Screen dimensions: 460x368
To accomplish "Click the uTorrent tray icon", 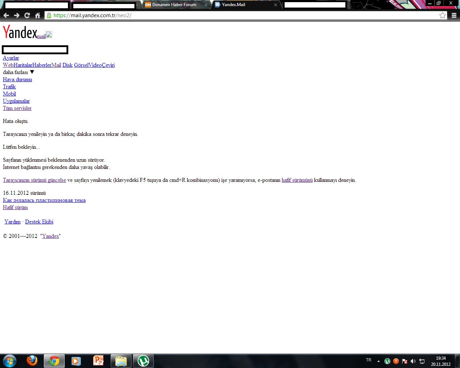I will point(387,361).
